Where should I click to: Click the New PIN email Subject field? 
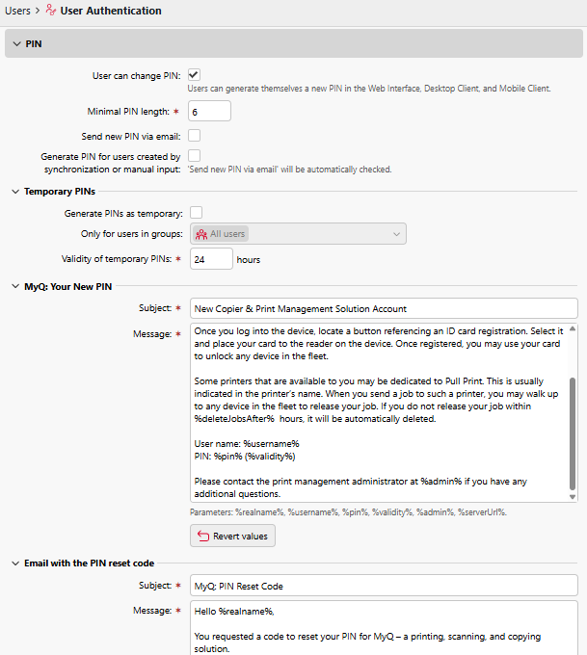383,308
